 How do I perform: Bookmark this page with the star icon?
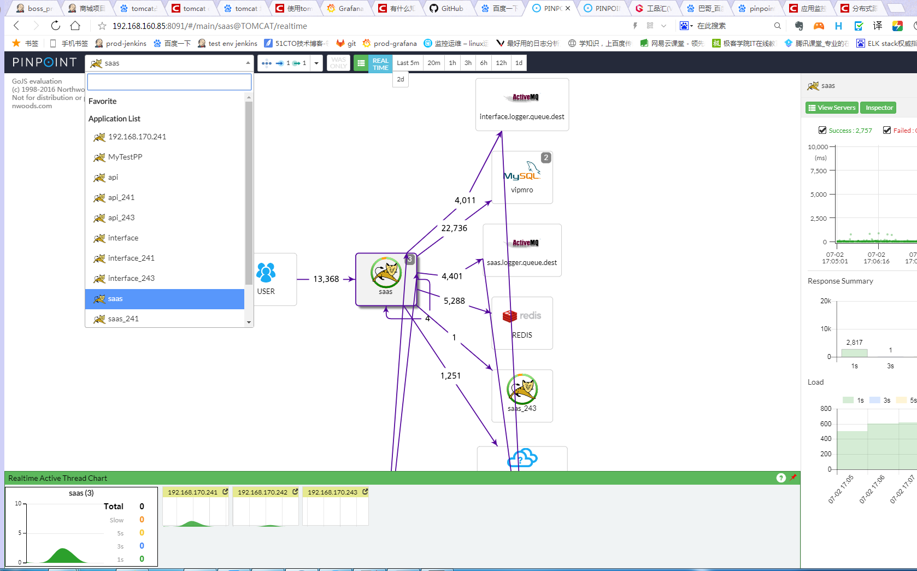coord(102,26)
